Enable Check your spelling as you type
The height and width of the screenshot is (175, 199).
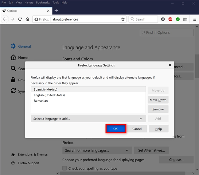[x=64, y=168]
